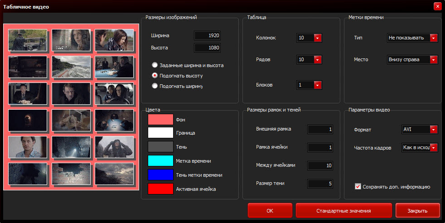
Task: Click 'Стандартные значения' button
Action: tap(343, 210)
